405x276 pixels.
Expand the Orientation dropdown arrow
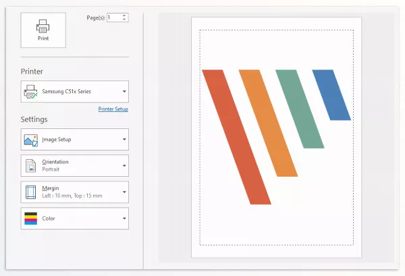pos(124,166)
